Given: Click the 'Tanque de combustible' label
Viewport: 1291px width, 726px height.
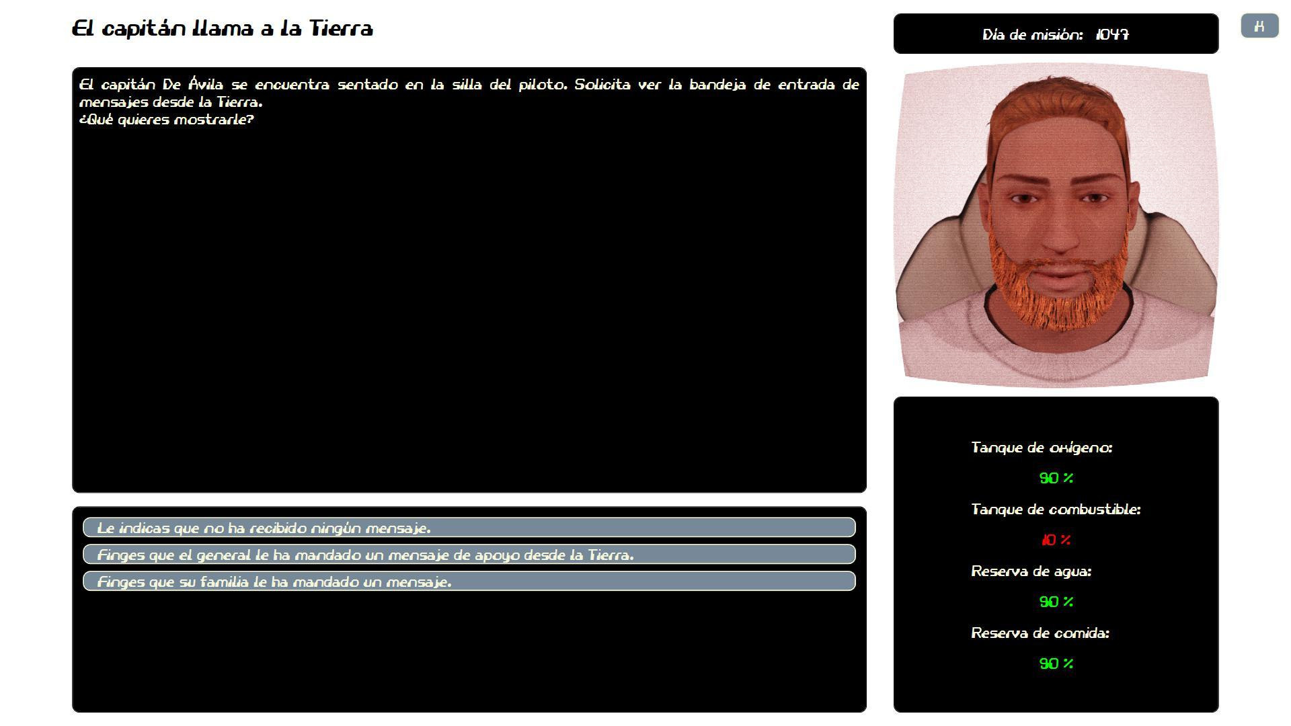Looking at the screenshot, I should click(1056, 510).
